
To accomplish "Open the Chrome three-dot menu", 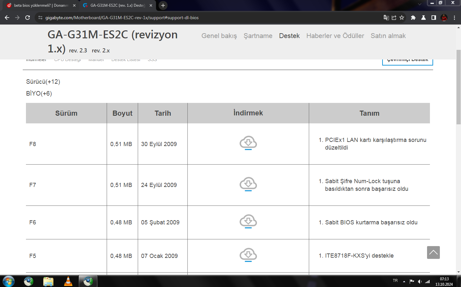I will tap(454, 18).
